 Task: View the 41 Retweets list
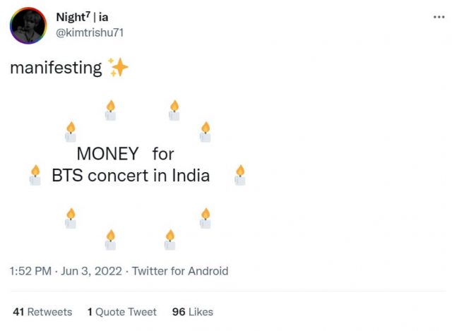tap(42, 311)
